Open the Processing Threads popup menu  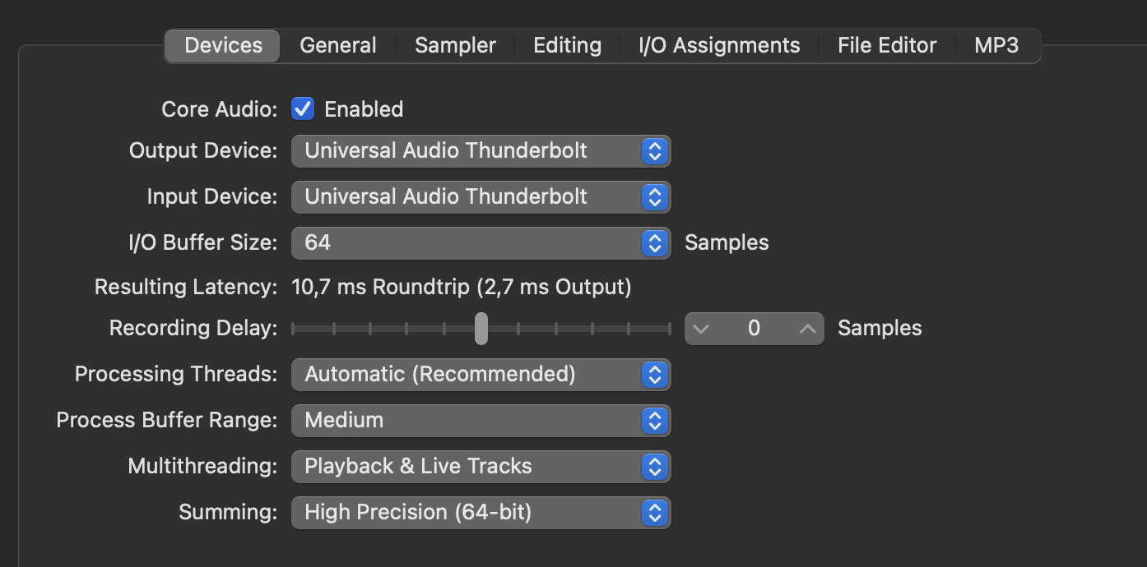click(x=481, y=375)
